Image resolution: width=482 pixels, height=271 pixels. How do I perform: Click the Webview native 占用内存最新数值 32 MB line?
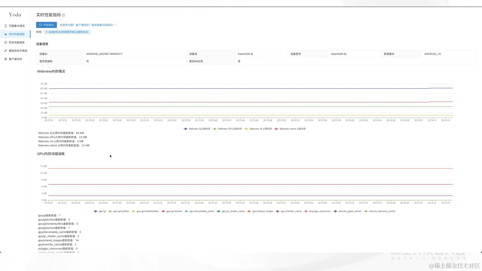click(63, 146)
